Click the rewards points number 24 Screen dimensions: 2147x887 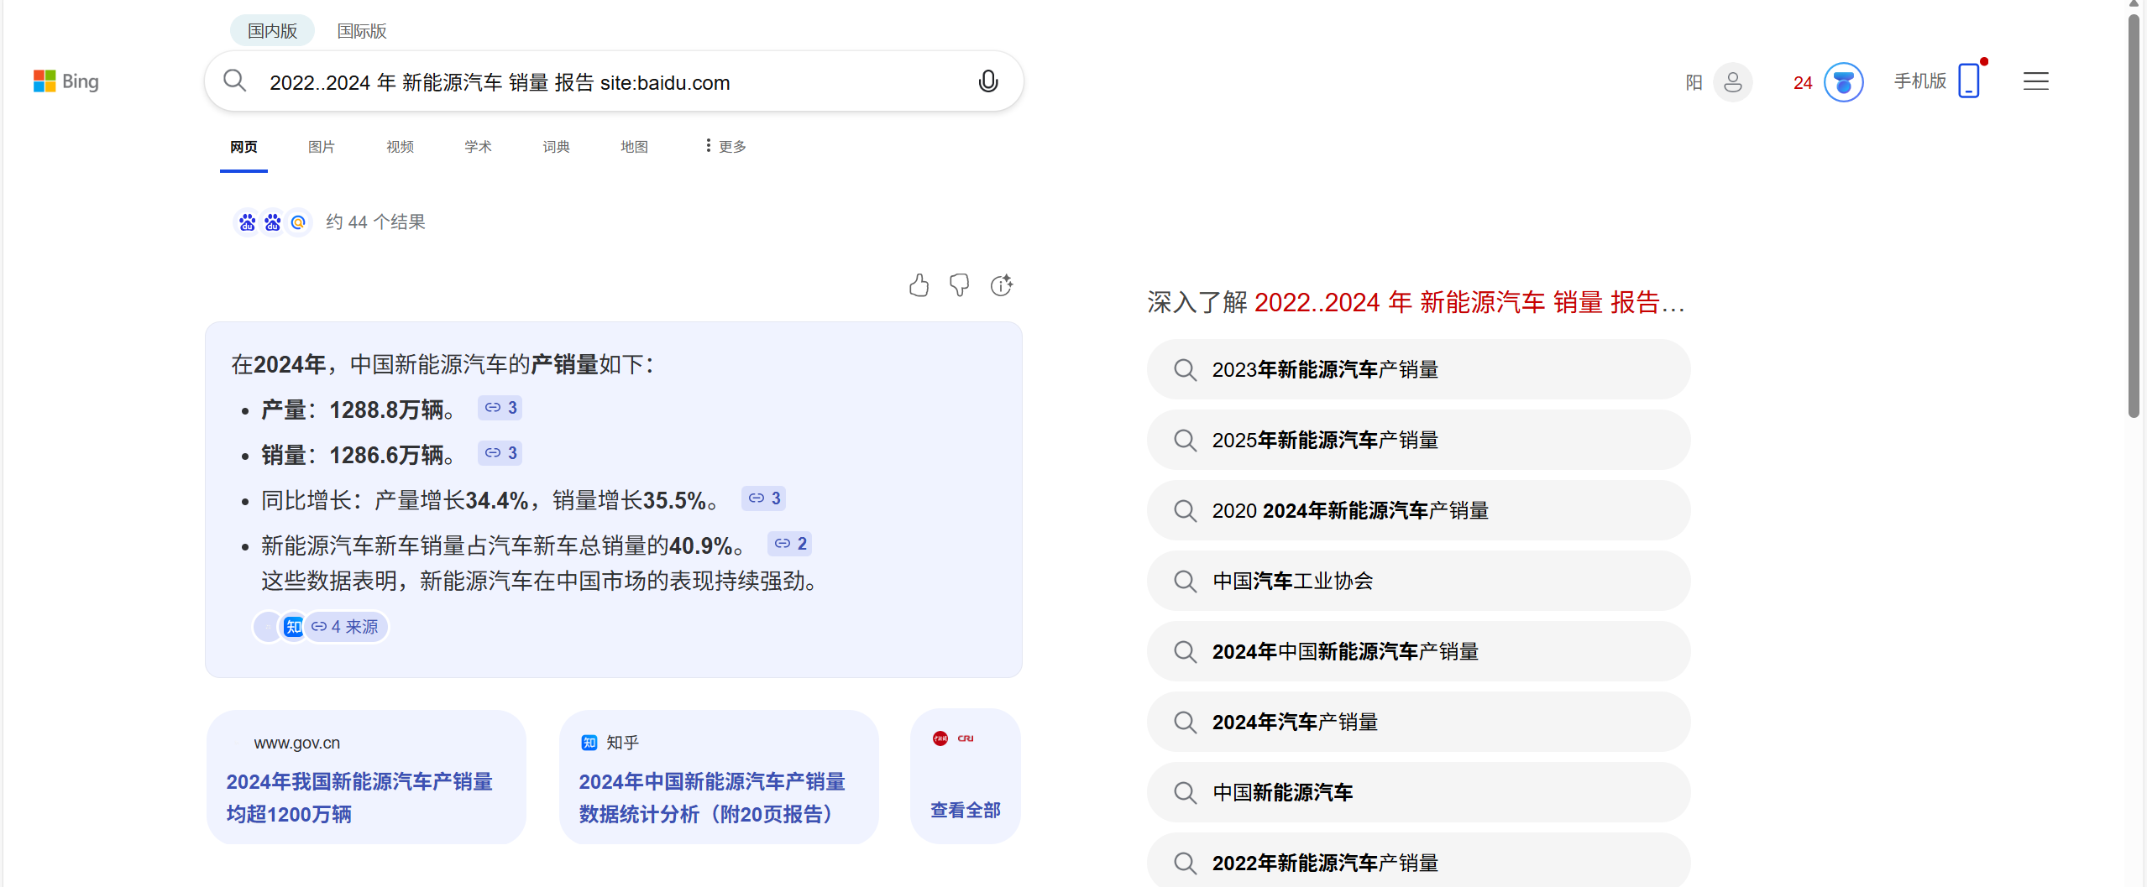point(1803,83)
